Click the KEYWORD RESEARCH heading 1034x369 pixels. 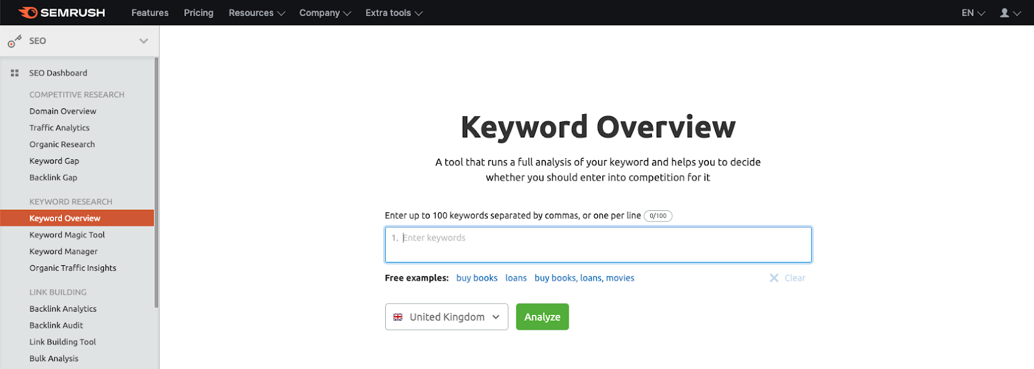point(70,202)
